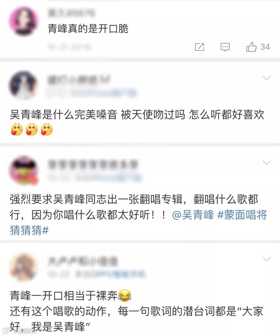The width and height of the screenshot is (280, 336).
Task: Open avatar of 翻唱专辑 comment author
Action: coord(24,170)
